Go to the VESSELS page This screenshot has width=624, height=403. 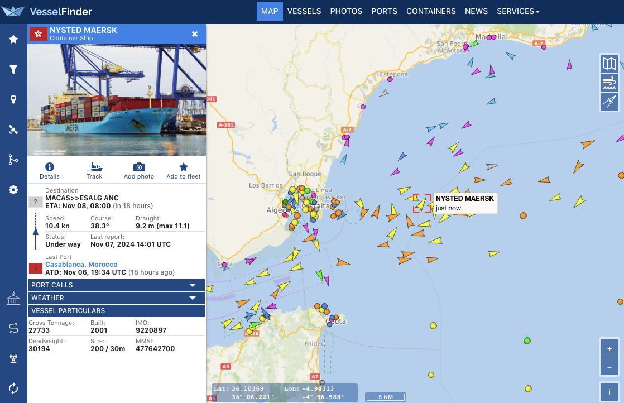tap(304, 11)
